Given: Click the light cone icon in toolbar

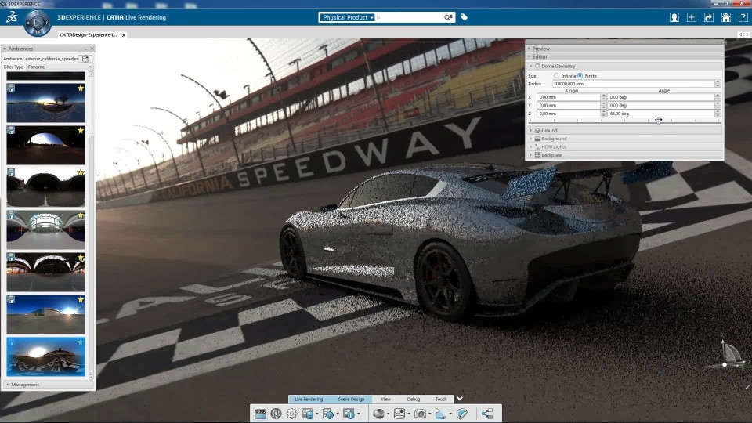Looking at the screenshot, I should tap(440, 414).
